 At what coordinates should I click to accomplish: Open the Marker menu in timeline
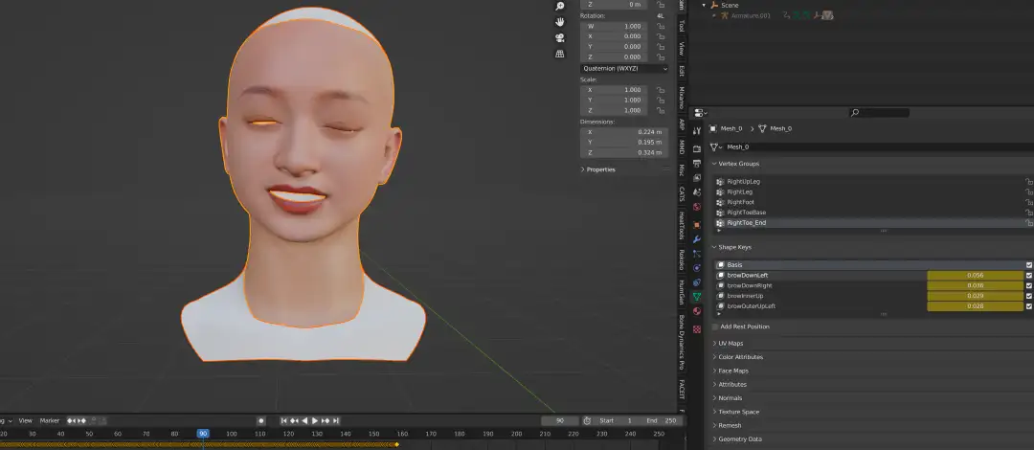50,420
